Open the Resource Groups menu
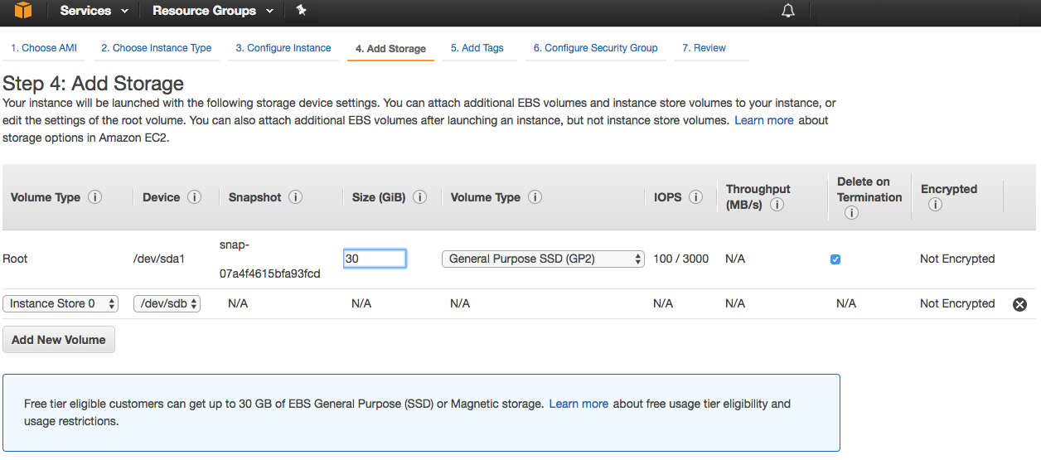The height and width of the screenshot is (460, 1041). click(x=214, y=11)
